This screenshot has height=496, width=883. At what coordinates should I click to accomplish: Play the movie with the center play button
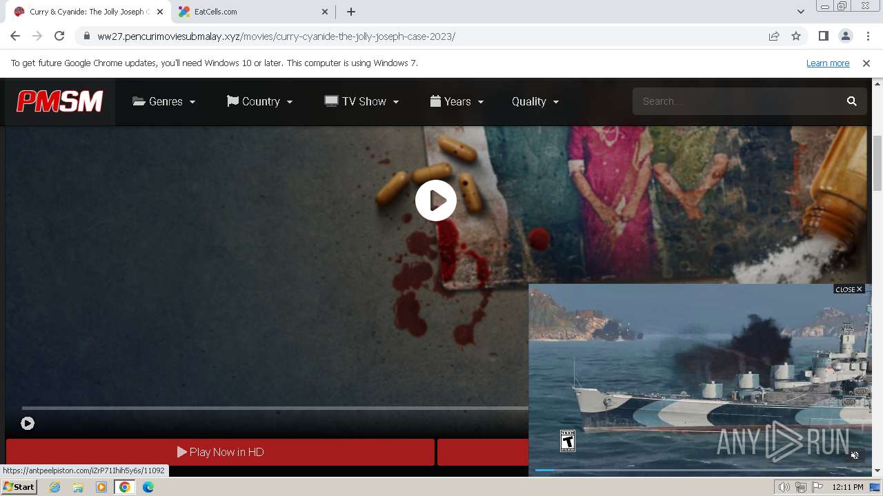[436, 200]
